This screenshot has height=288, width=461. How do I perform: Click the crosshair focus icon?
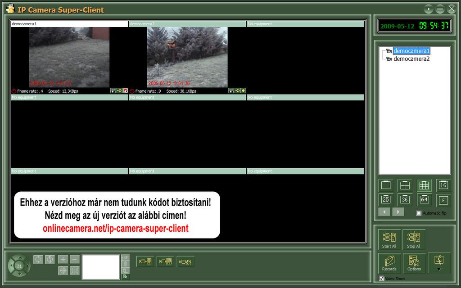(63, 270)
